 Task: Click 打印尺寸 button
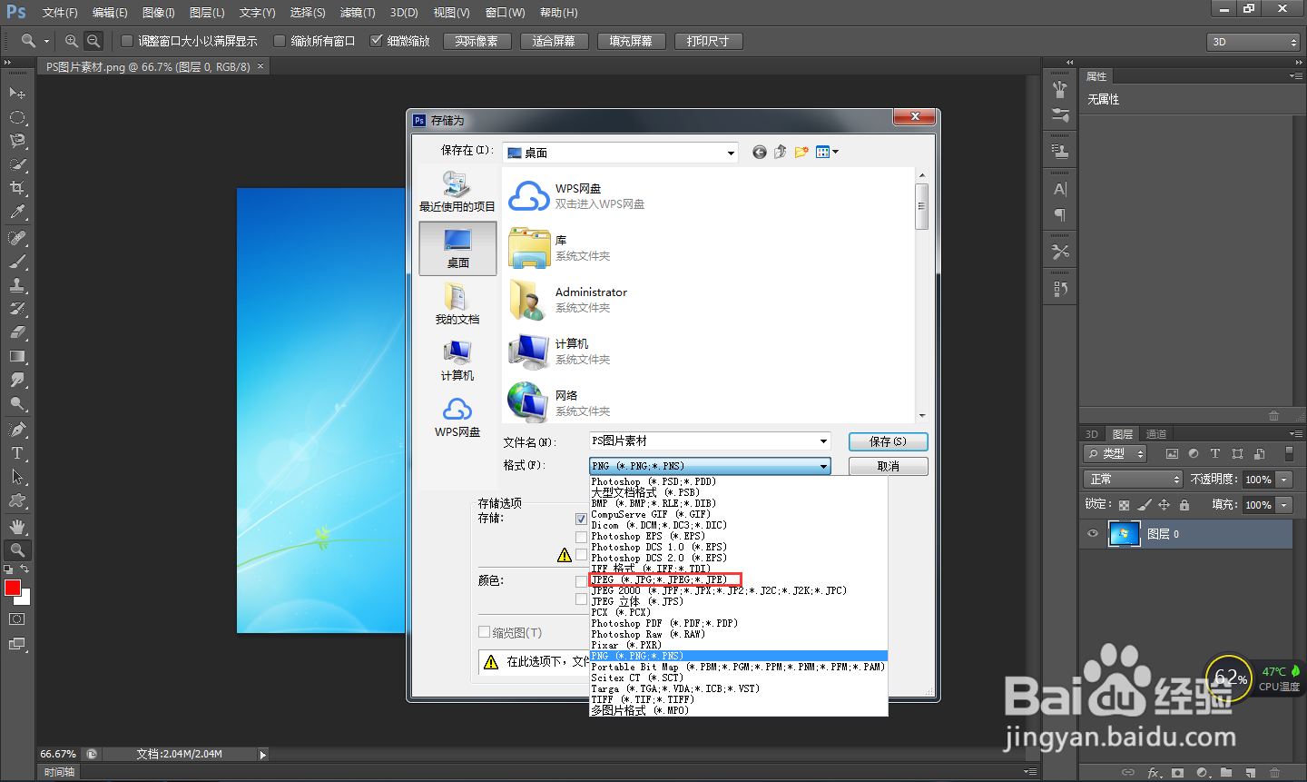(708, 41)
